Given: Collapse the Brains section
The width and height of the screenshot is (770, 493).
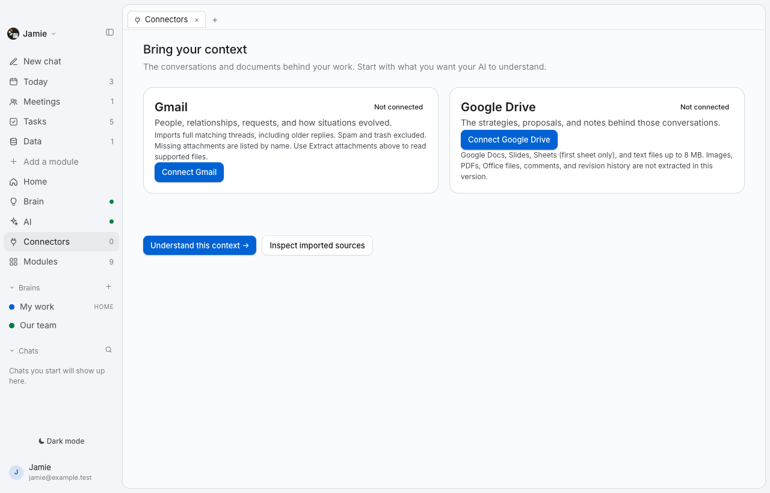Looking at the screenshot, I should 12,288.
